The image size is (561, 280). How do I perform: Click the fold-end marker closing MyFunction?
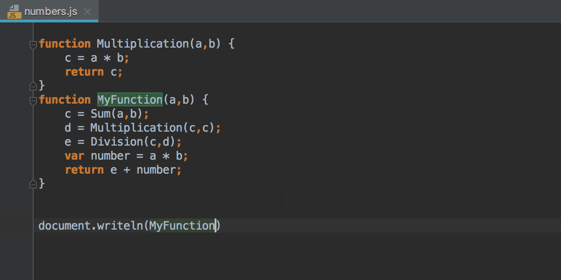(x=33, y=184)
